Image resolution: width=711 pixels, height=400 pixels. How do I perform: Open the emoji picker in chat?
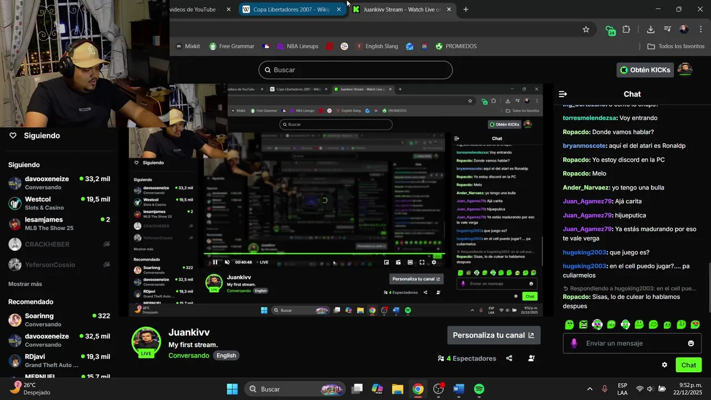click(691, 343)
